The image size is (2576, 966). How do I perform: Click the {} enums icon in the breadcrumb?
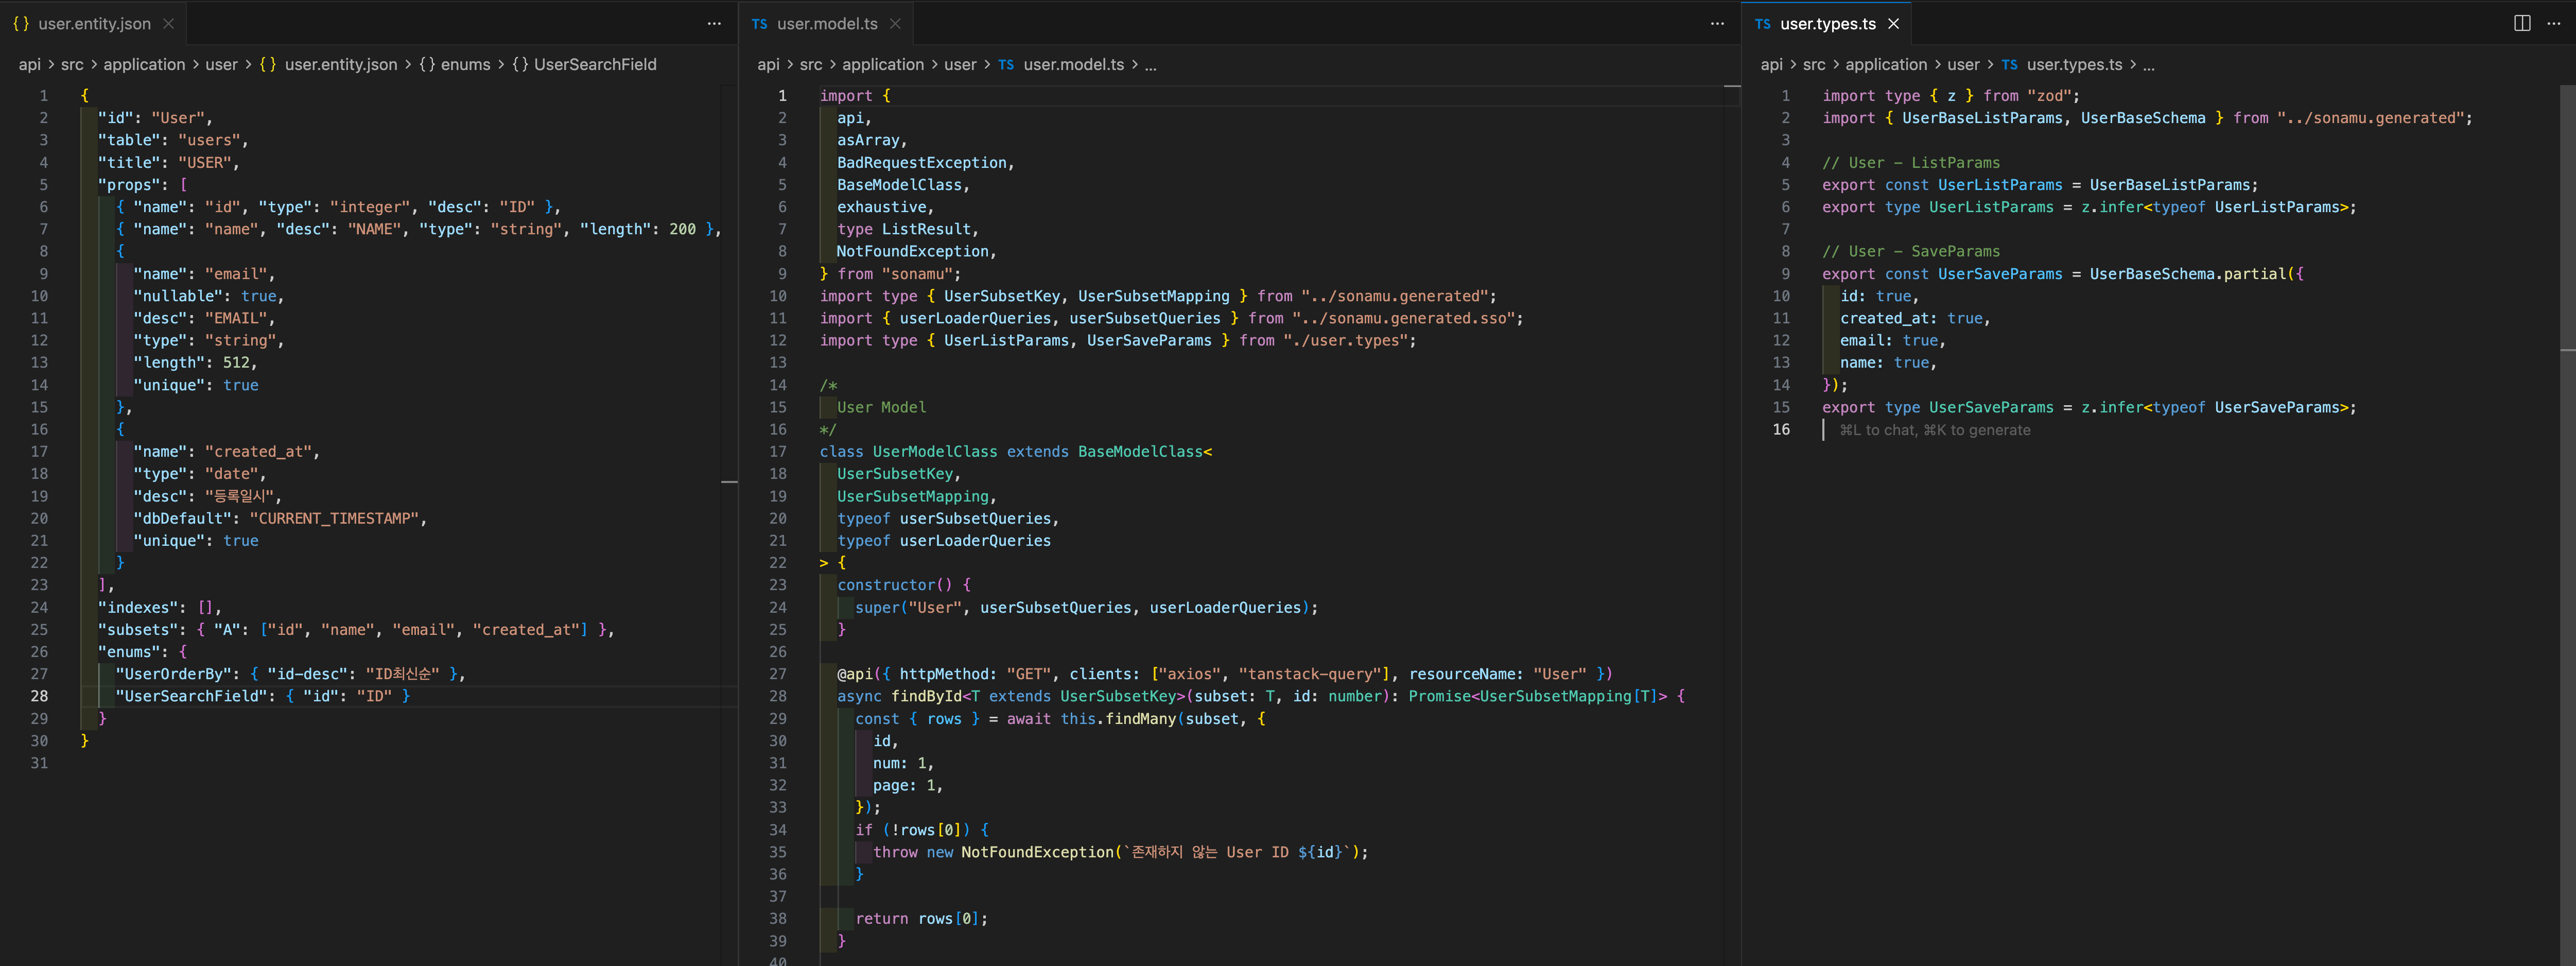pyautogui.click(x=427, y=64)
